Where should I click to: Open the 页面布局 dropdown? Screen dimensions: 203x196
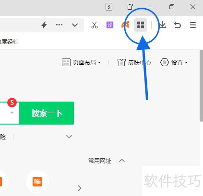coord(82,62)
